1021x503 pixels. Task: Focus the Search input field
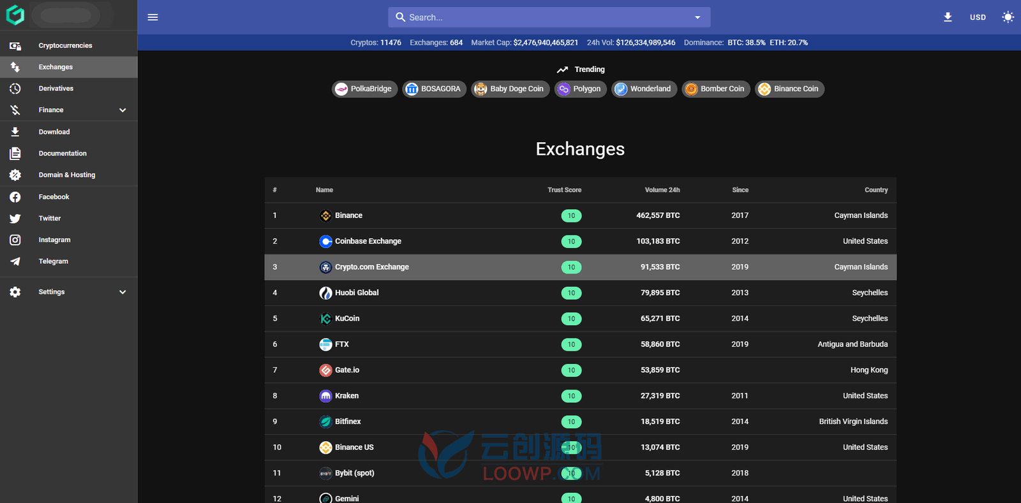pyautogui.click(x=549, y=17)
